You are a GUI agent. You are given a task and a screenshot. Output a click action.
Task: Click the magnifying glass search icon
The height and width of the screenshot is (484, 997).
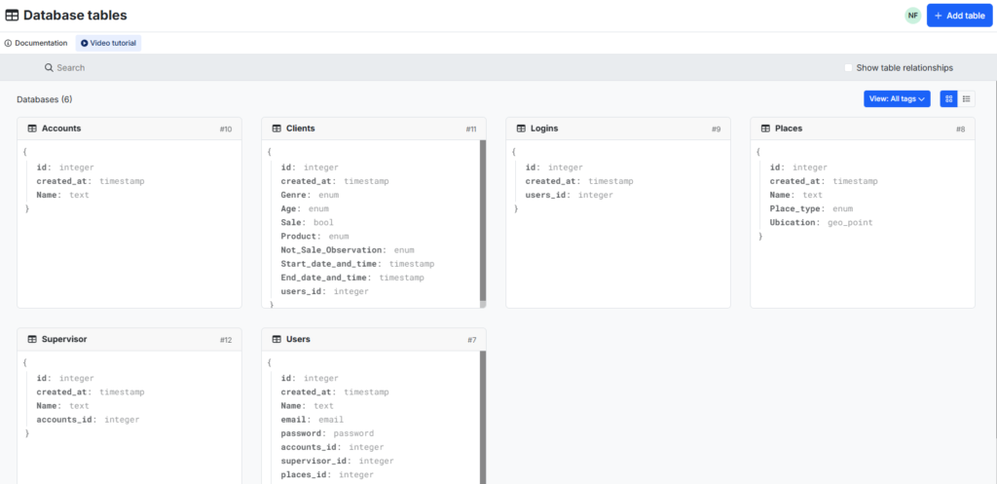pos(49,68)
